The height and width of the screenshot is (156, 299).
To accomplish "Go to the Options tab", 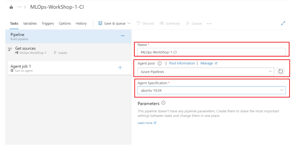I will [65, 24].
